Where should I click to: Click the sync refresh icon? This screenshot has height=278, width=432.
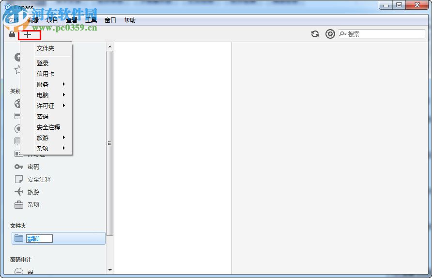(315, 34)
